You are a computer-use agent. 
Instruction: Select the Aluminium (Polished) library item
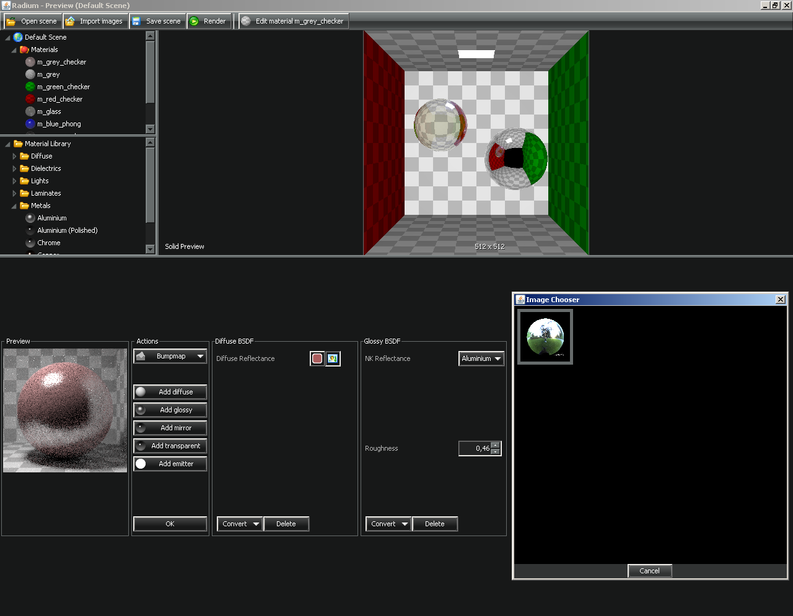(x=67, y=230)
